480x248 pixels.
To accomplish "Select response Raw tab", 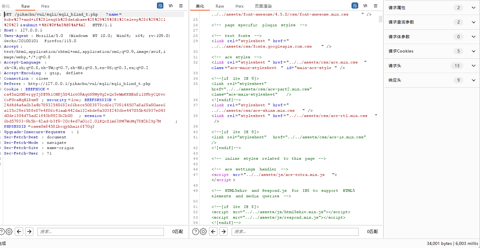I will pos(220,6).
